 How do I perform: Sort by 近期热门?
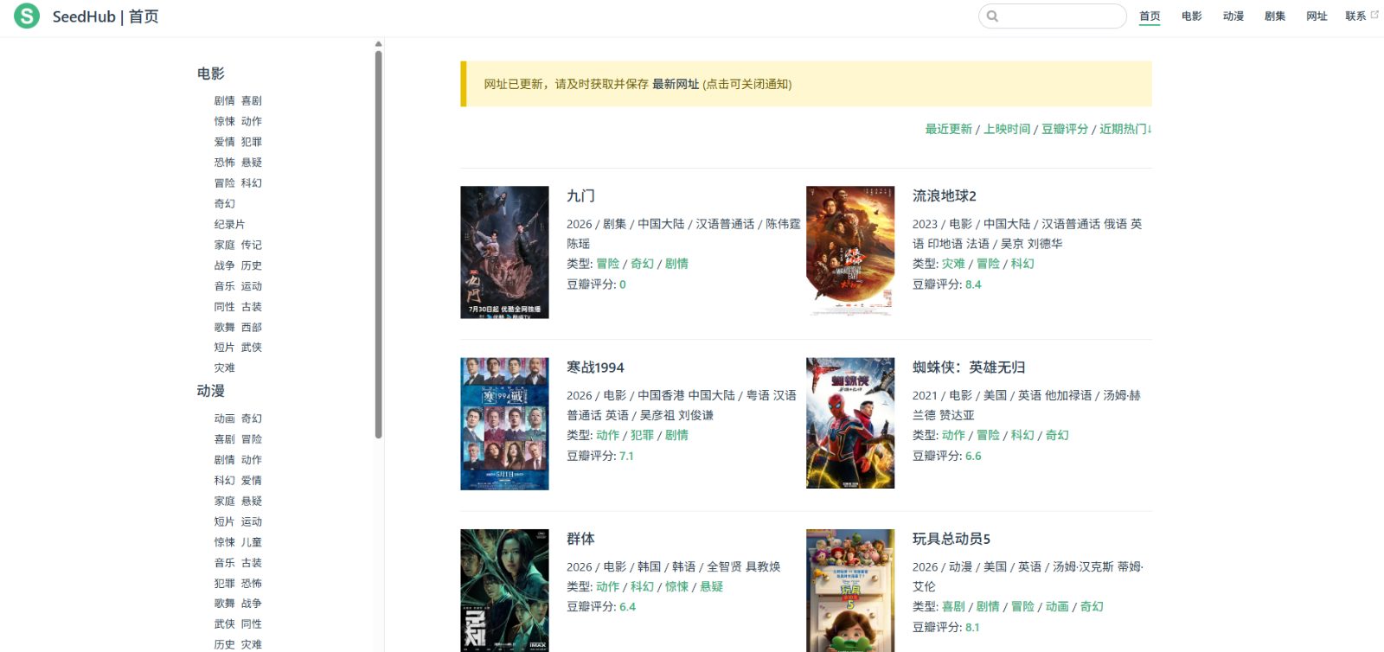coord(1125,129)
